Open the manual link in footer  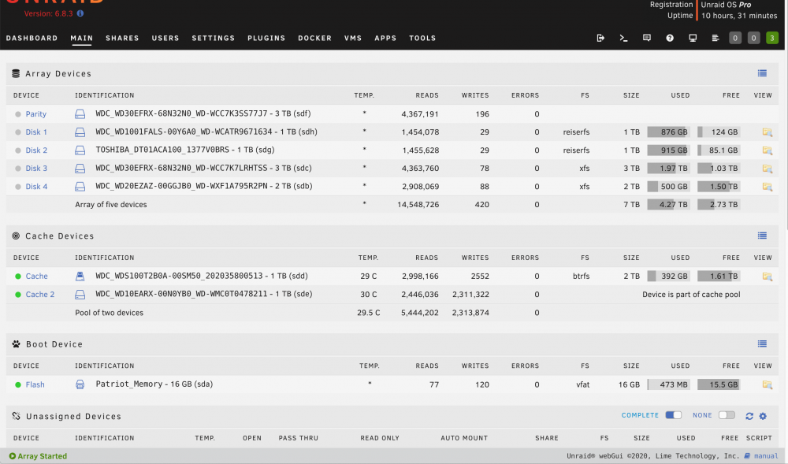point(765,456)
